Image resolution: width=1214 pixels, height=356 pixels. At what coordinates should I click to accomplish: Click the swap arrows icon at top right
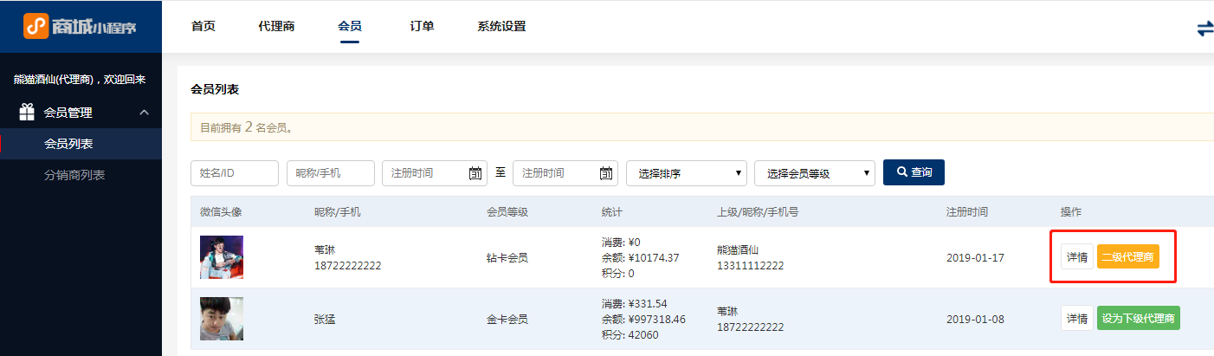1204,29
